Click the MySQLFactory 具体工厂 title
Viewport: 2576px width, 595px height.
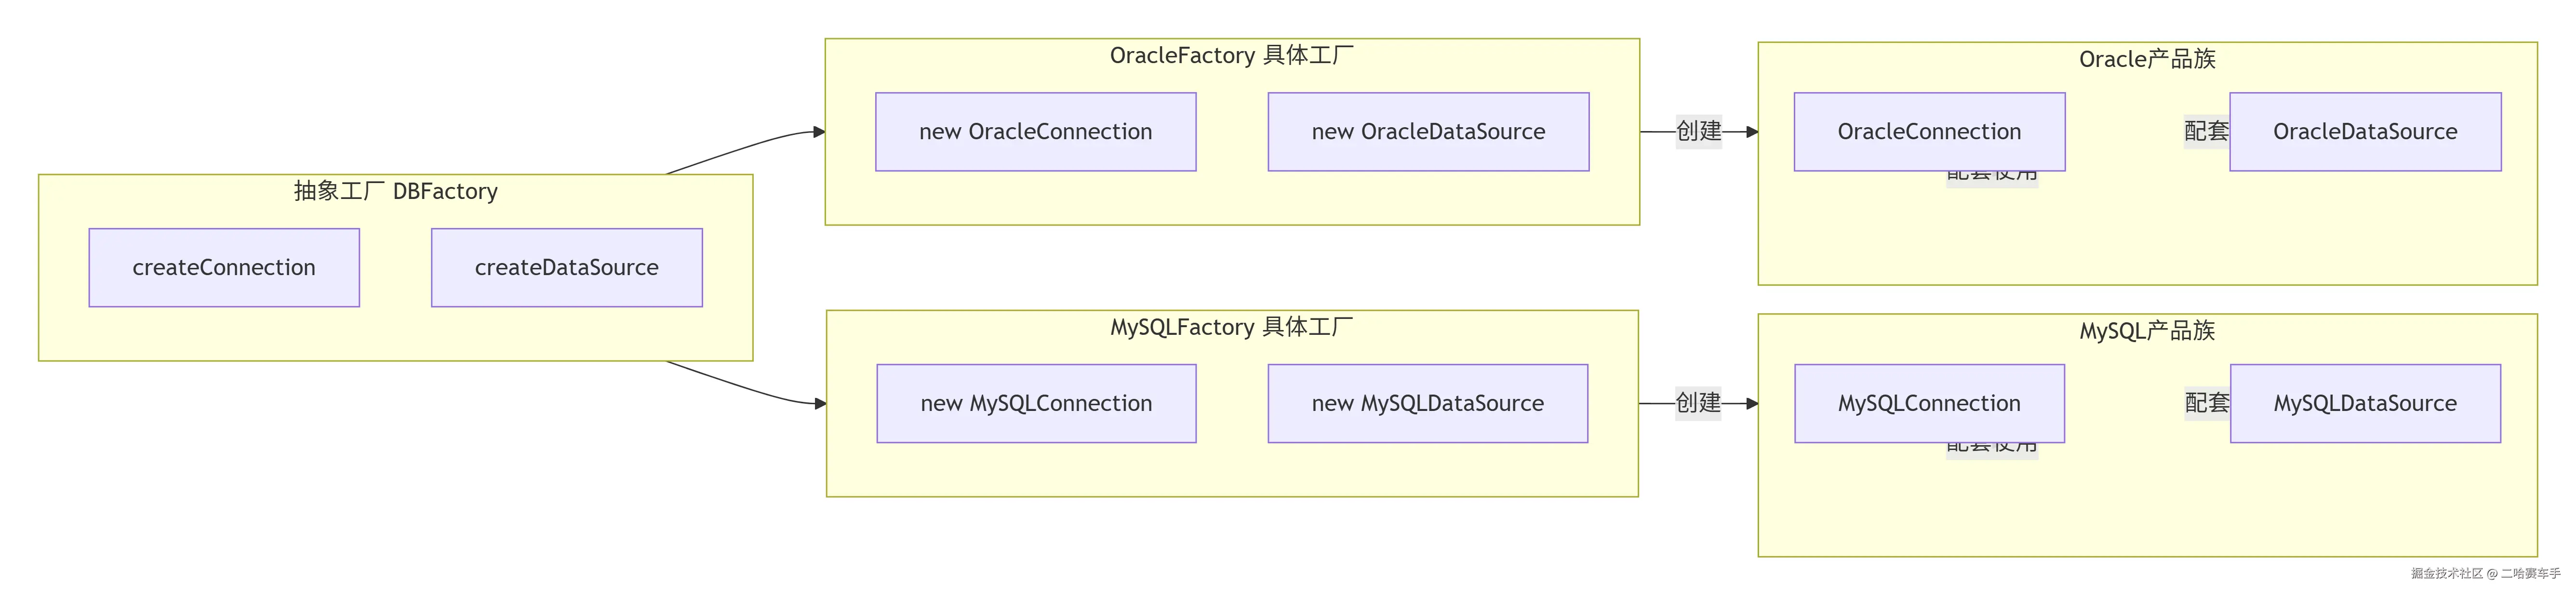point(1231,327)
